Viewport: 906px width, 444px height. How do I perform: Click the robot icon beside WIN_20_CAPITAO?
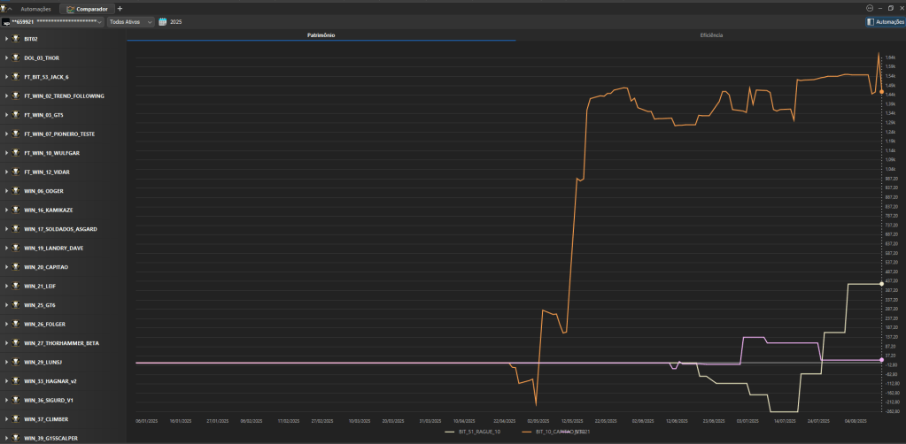pyautogui.click(x=15, y=267)
